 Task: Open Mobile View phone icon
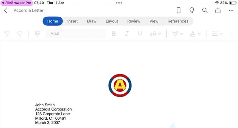[179, 10]
